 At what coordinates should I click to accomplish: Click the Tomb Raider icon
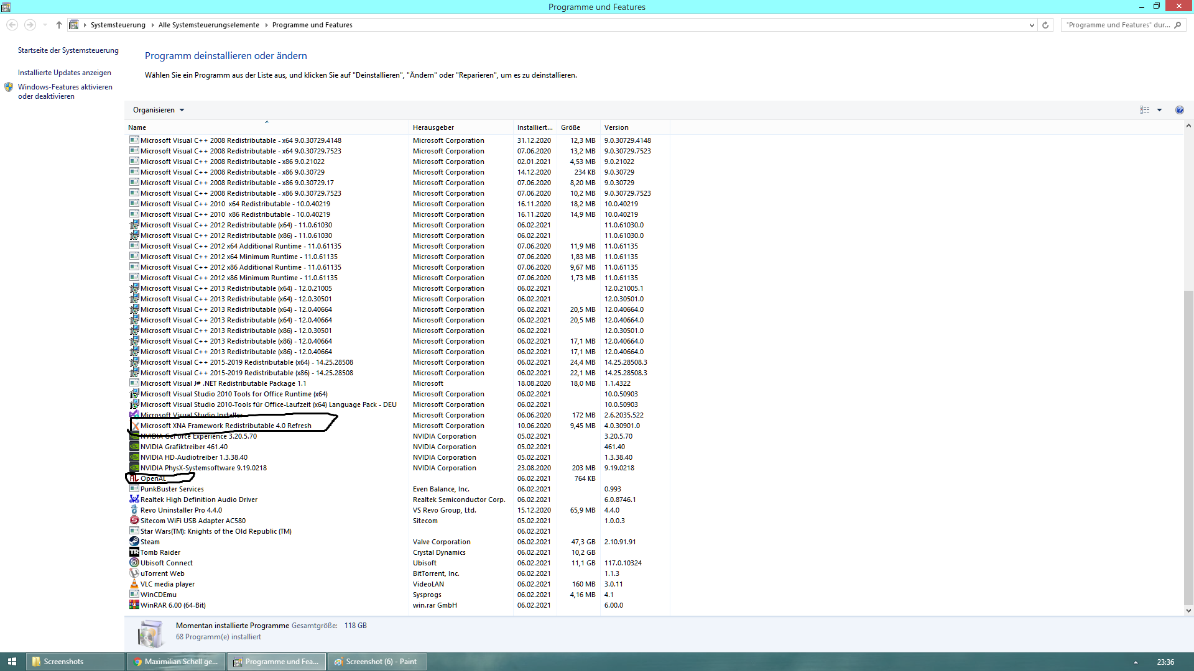coord(134,552)
